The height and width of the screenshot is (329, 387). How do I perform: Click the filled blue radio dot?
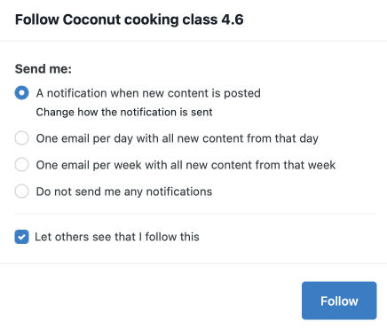(21, 93)
